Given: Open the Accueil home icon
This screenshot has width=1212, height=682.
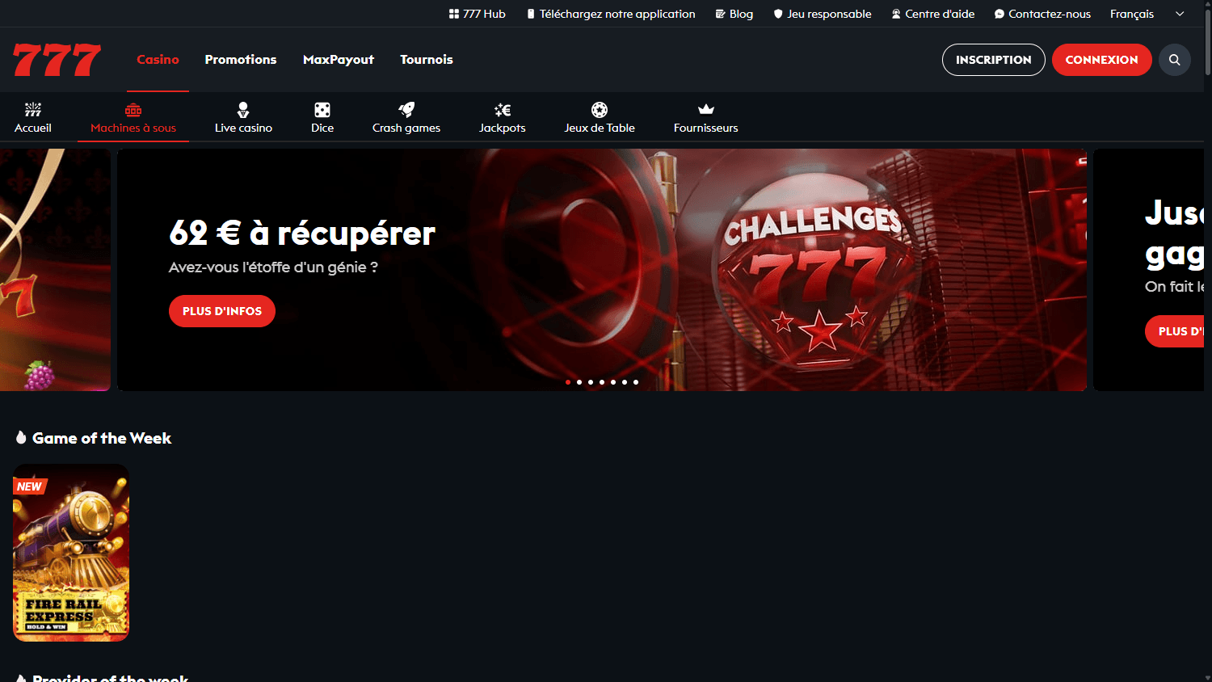Looking at the screenshot, I should [x=33, y=110].
